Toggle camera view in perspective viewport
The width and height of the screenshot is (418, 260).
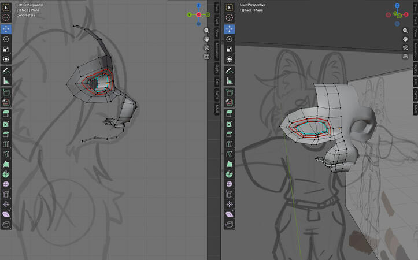pos(405,48)
